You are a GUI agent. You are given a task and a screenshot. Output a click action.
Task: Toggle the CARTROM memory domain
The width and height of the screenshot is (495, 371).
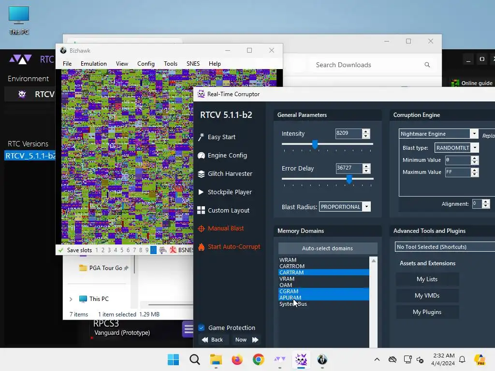point(323,266)
